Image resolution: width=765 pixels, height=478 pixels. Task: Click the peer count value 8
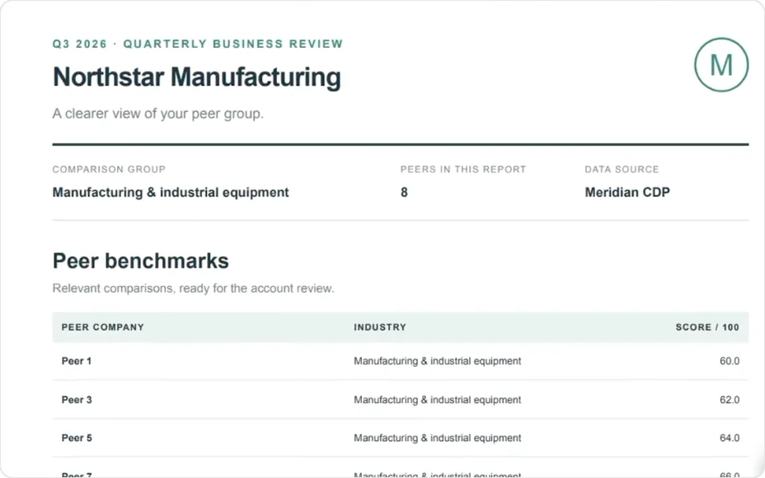(x=404, y=192)
